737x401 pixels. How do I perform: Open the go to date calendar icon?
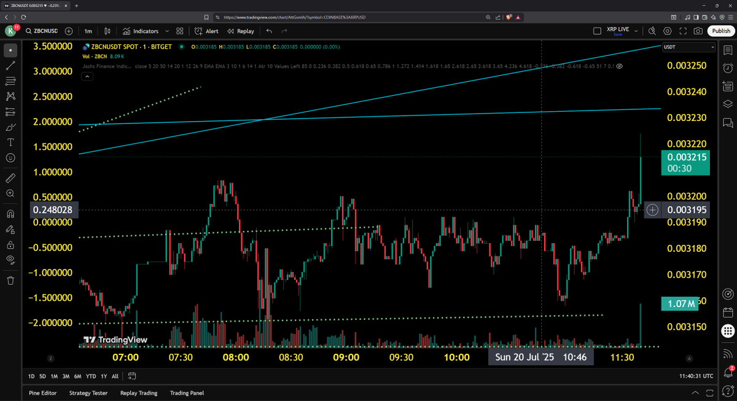131,376
